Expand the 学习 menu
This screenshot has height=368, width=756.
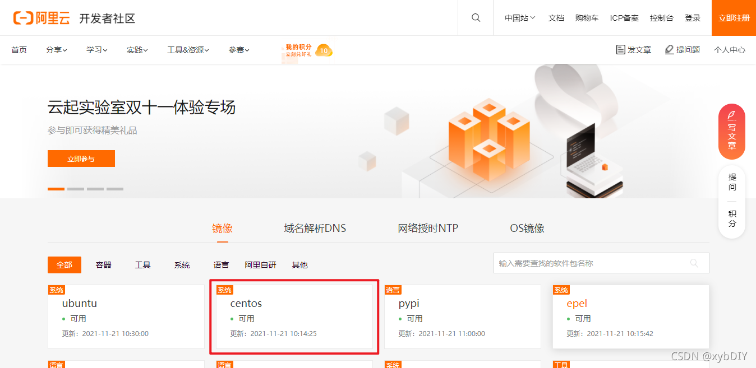click(x=97, y=50)
